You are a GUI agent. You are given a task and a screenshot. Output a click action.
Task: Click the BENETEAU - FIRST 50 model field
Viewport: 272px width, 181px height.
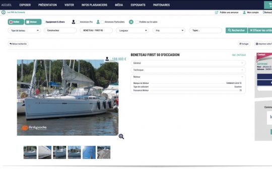click(x=96, y=31)
